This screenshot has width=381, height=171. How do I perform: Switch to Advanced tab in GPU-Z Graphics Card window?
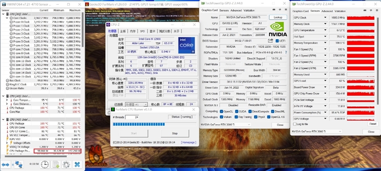tap(236, 10)
